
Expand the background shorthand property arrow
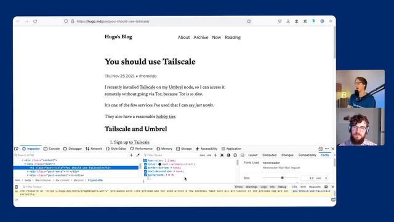167,175
